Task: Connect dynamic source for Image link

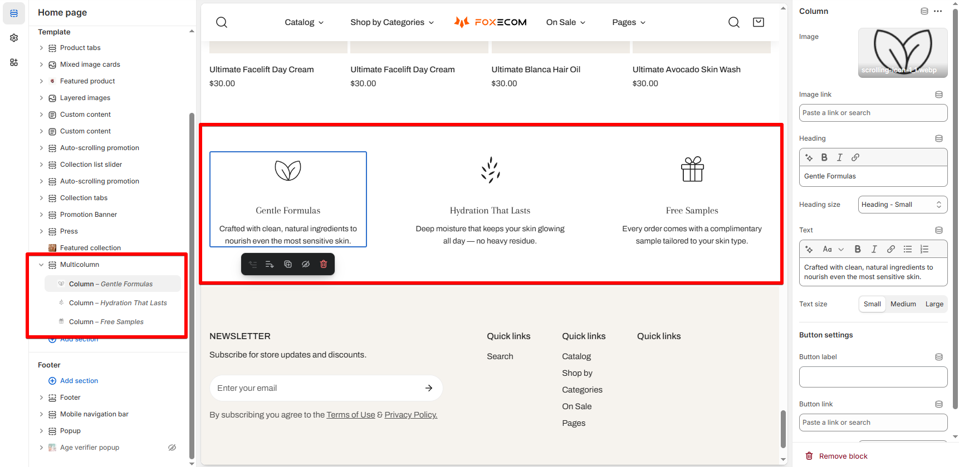Action: pos(939,95)
